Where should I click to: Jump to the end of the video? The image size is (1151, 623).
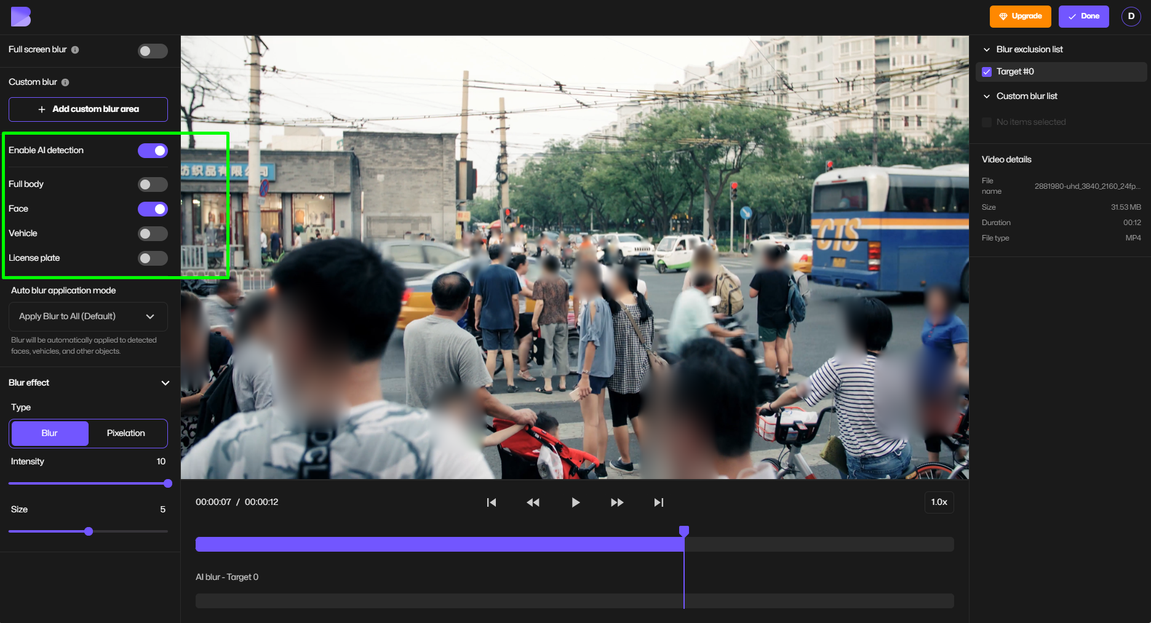pyautogui.click(x=658, y=502)
